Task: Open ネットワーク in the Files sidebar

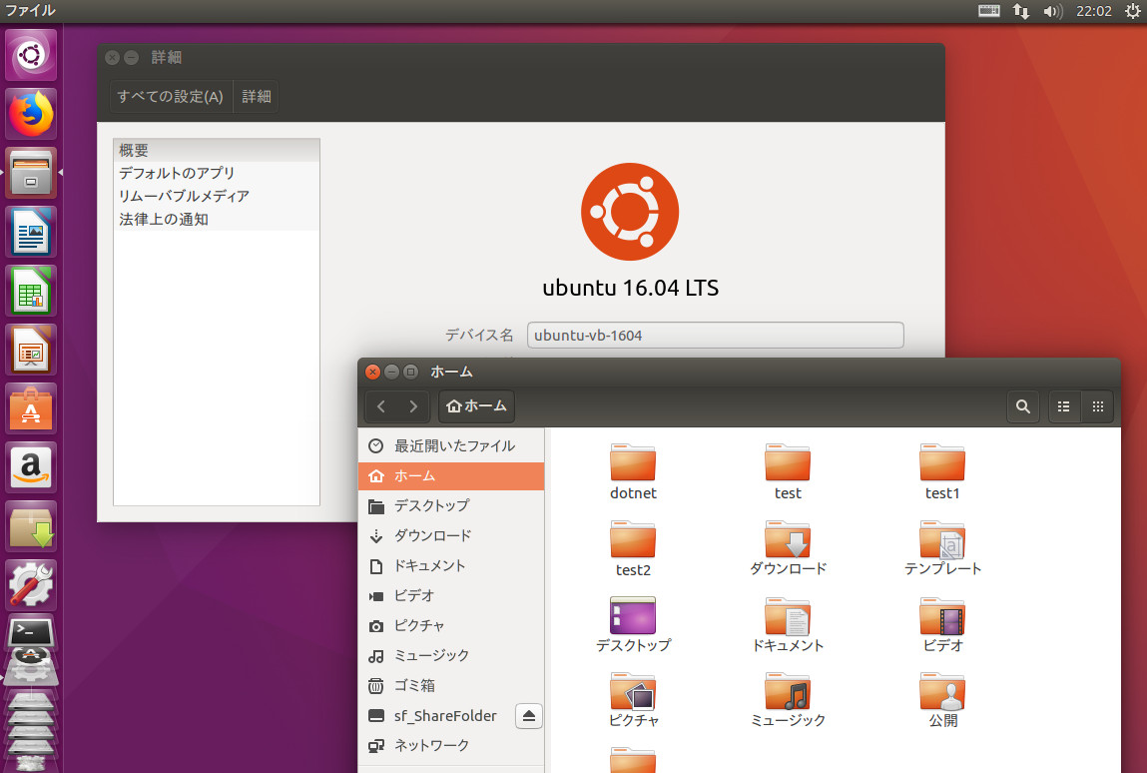Action: (451, 745)
